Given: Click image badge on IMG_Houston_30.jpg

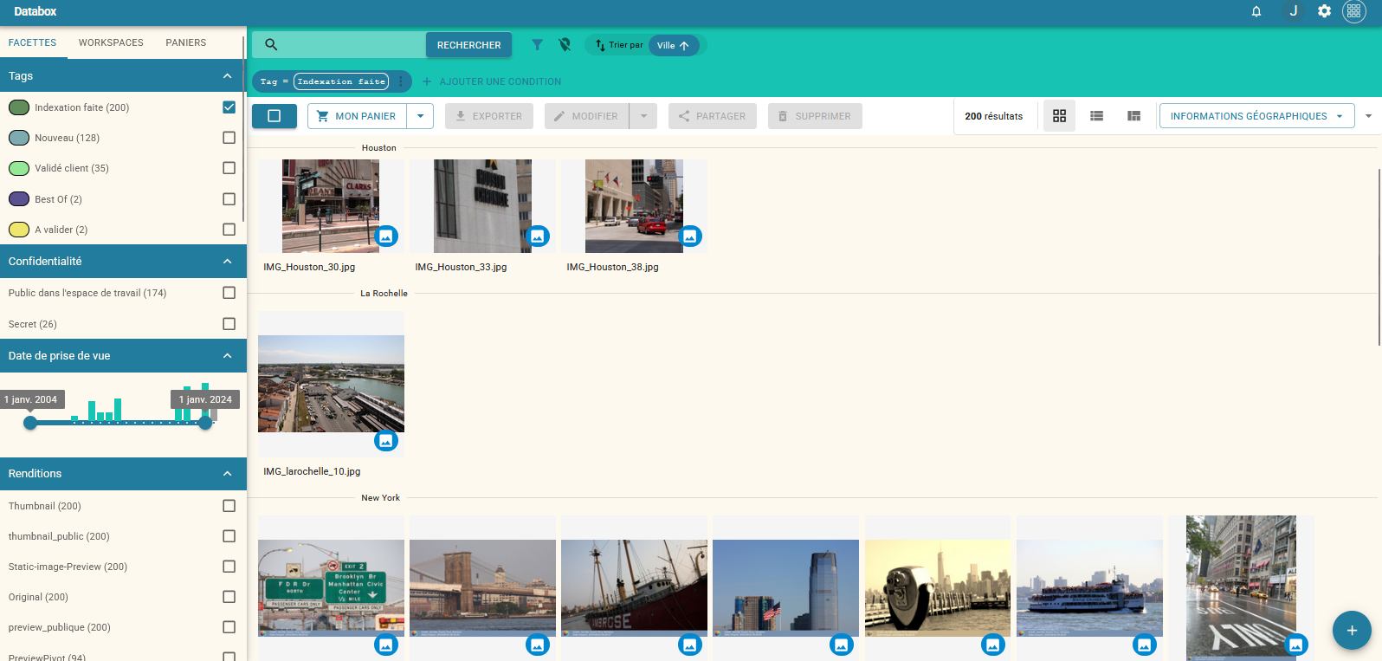Looking at the screenshot, I should (x=386, y=236).
